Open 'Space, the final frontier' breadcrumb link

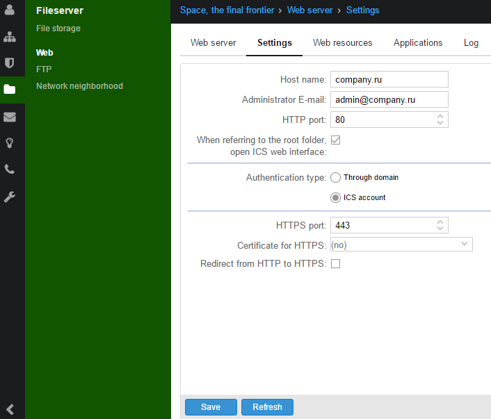[x=227, y=10]
